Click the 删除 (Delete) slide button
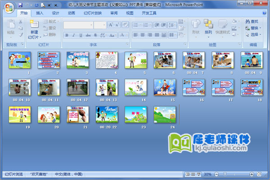 click(x=50, y=34)
